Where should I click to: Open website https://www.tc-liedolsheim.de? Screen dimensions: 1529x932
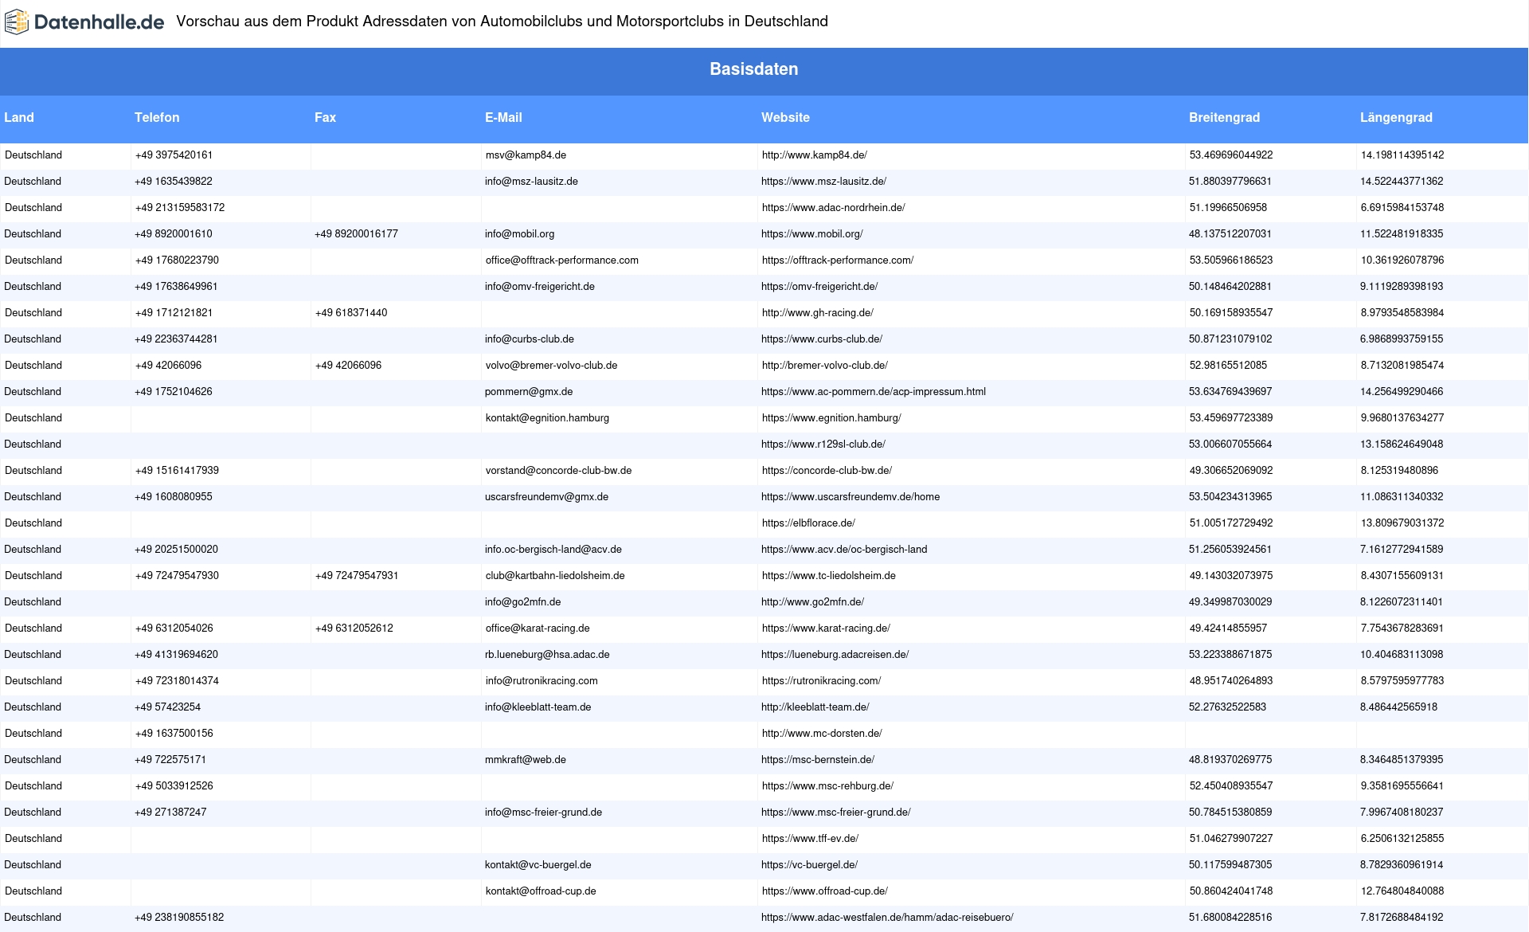(x=828, y=576)
